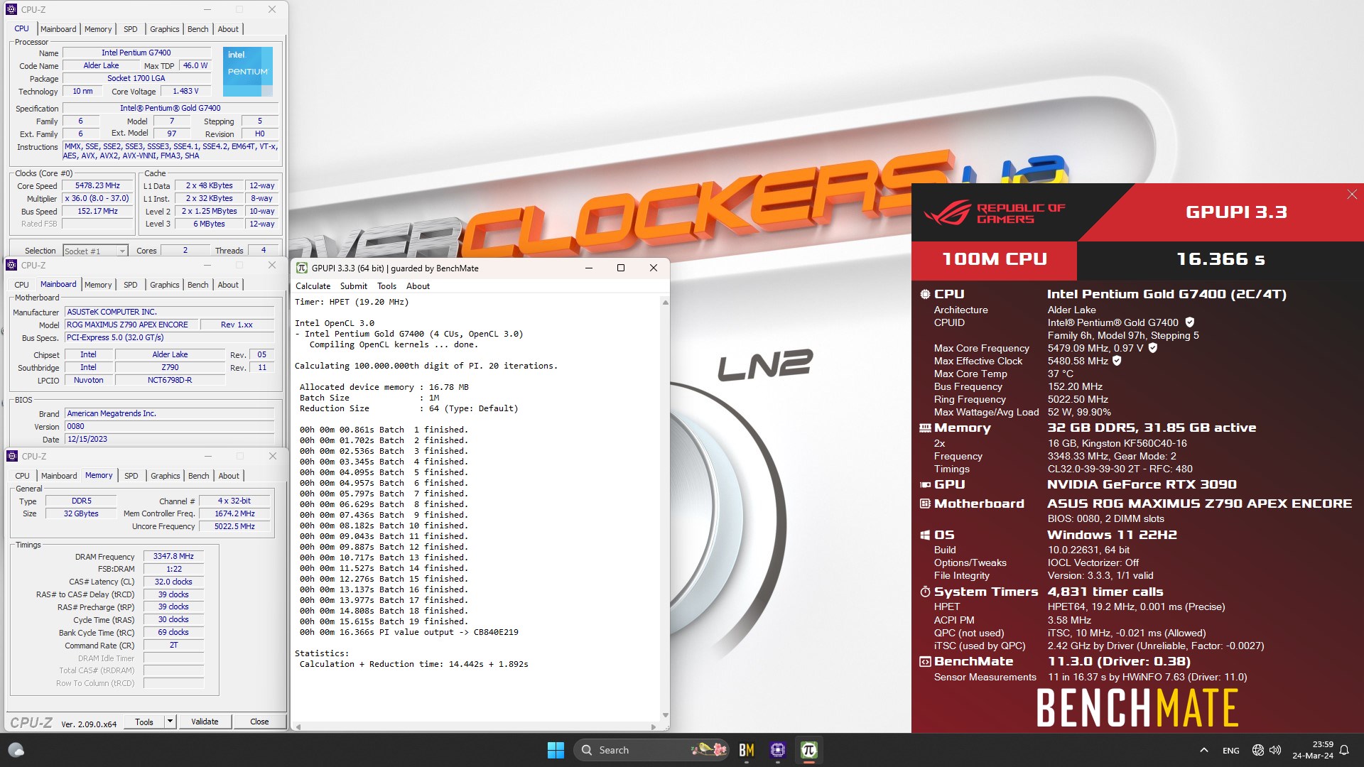1364x767 pixels.
Task: Open the volume tray icon
Action: (x=1275, y=750)
